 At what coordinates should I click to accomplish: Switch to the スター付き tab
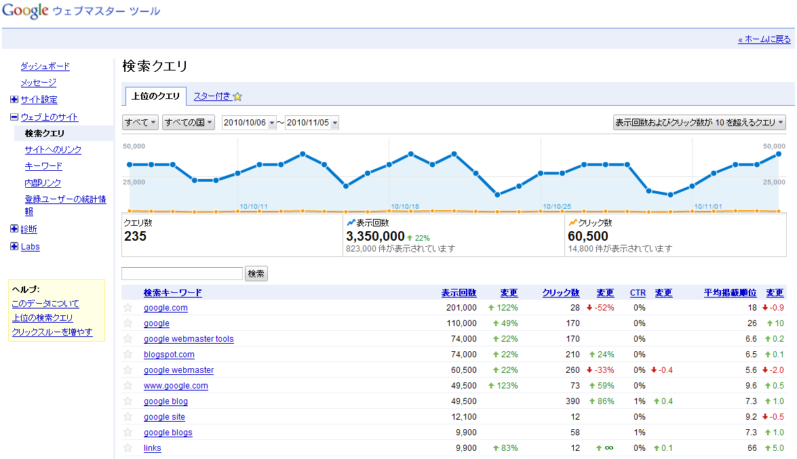212,96
